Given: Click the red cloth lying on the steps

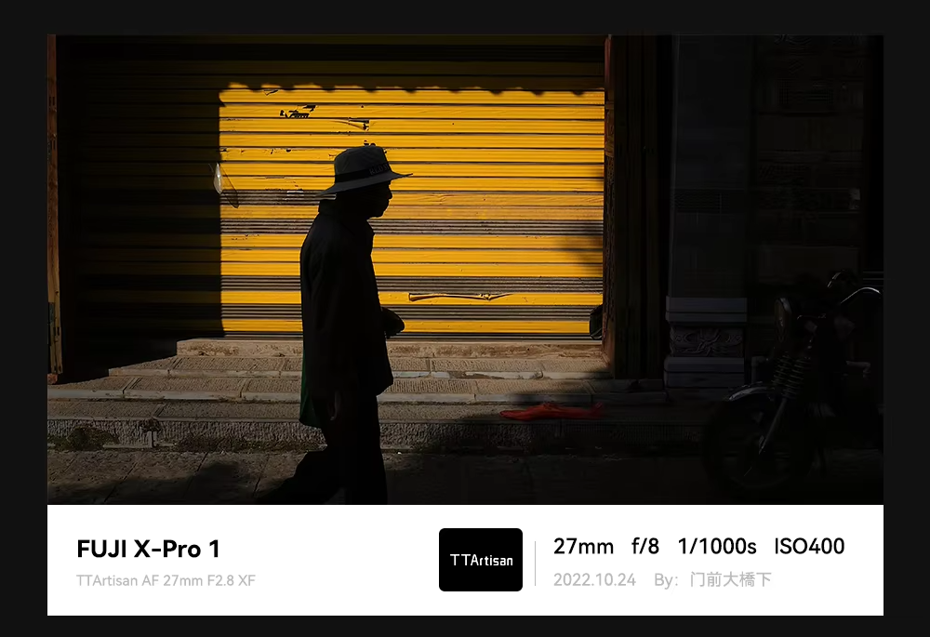Looking at the screenshot, I should (552, 411).
